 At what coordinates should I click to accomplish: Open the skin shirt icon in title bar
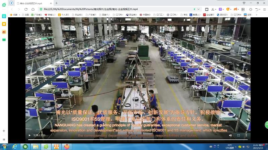[244, 3]
